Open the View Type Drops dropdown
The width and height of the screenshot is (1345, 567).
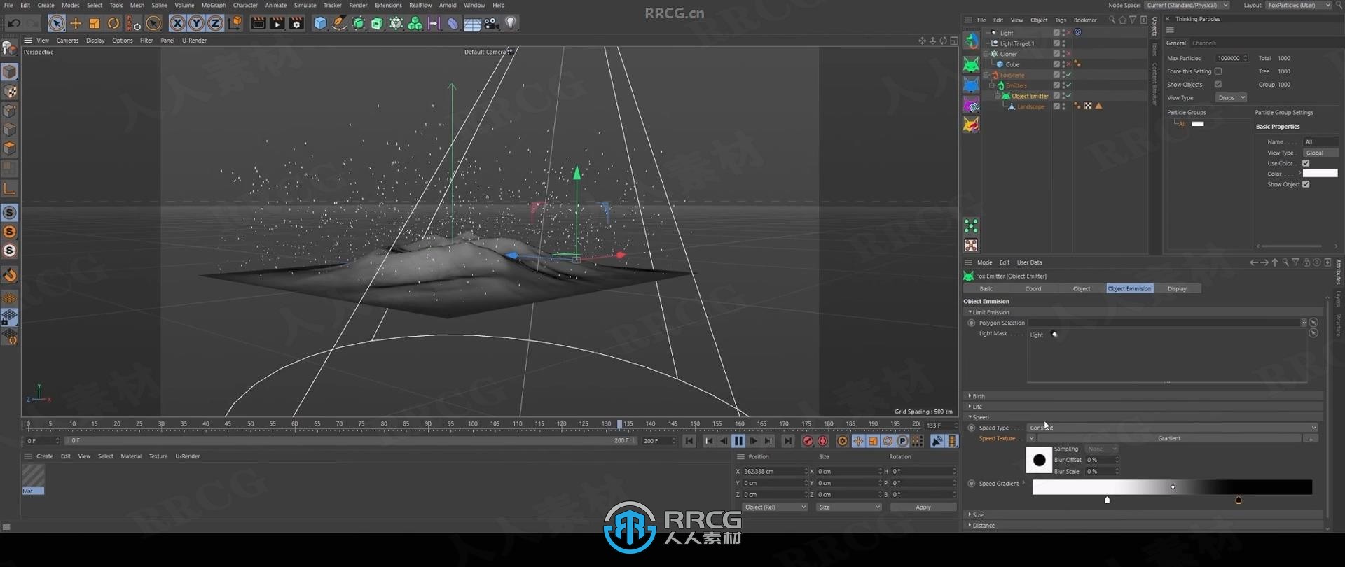1231,98
